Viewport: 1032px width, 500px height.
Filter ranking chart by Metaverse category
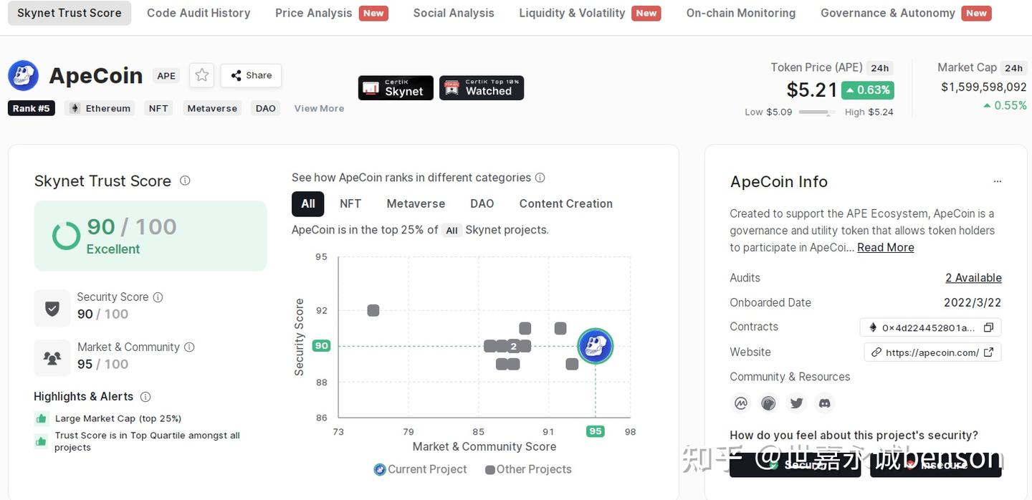tap(416, 203)
